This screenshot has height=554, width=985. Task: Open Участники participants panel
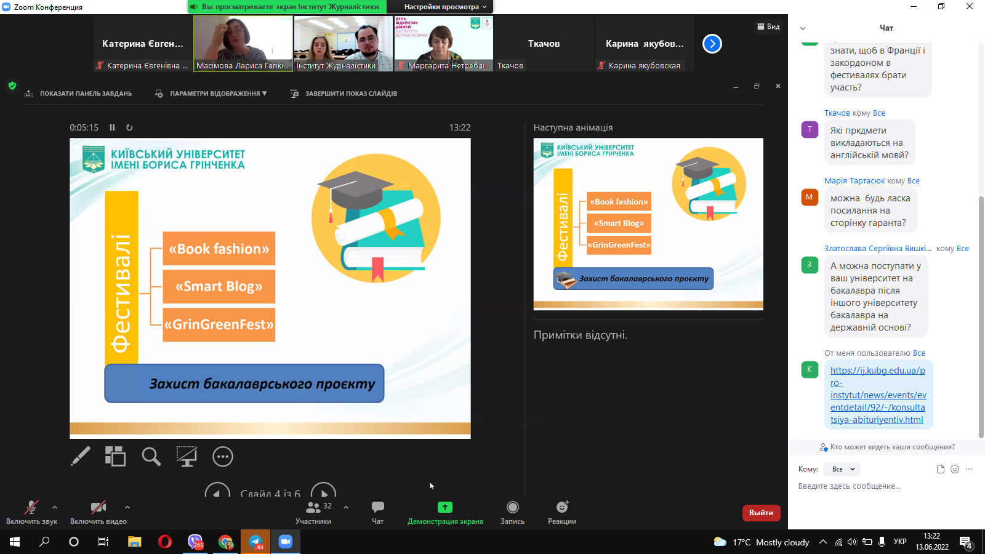[313, 512]
